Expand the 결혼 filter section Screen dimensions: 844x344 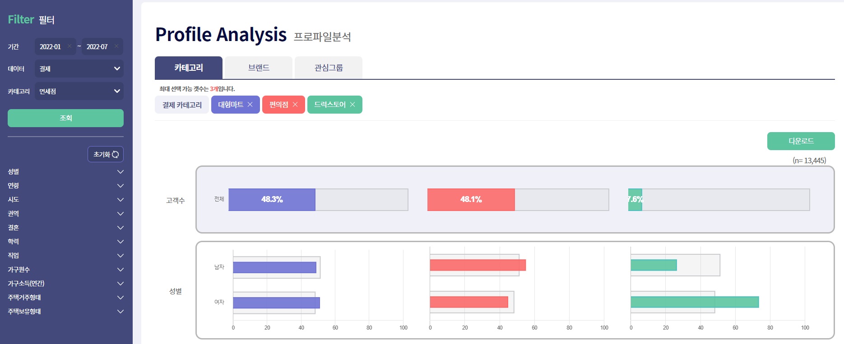[x=65, y=228]
